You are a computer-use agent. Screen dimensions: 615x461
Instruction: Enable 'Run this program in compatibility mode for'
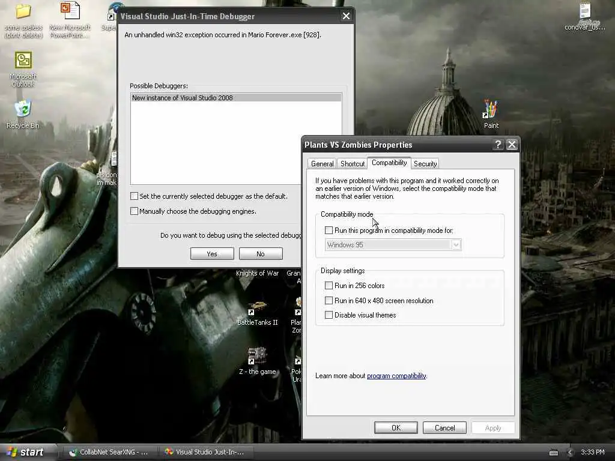pyautogui.click(x=329, y=230)
